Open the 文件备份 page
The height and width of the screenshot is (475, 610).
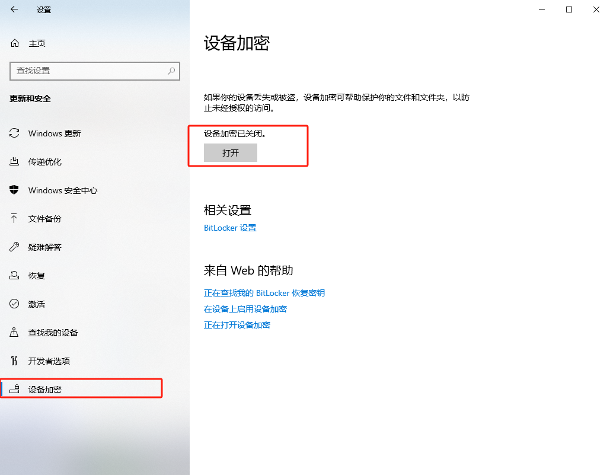click(44, 219)
